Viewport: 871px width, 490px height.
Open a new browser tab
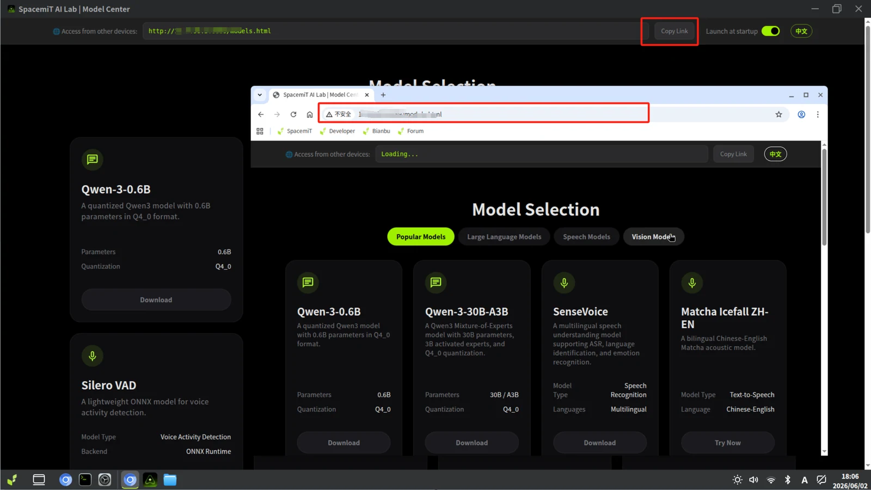pos(383,95)
